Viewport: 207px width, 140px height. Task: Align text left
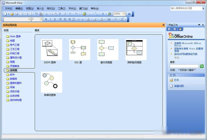tap(61, 19)
